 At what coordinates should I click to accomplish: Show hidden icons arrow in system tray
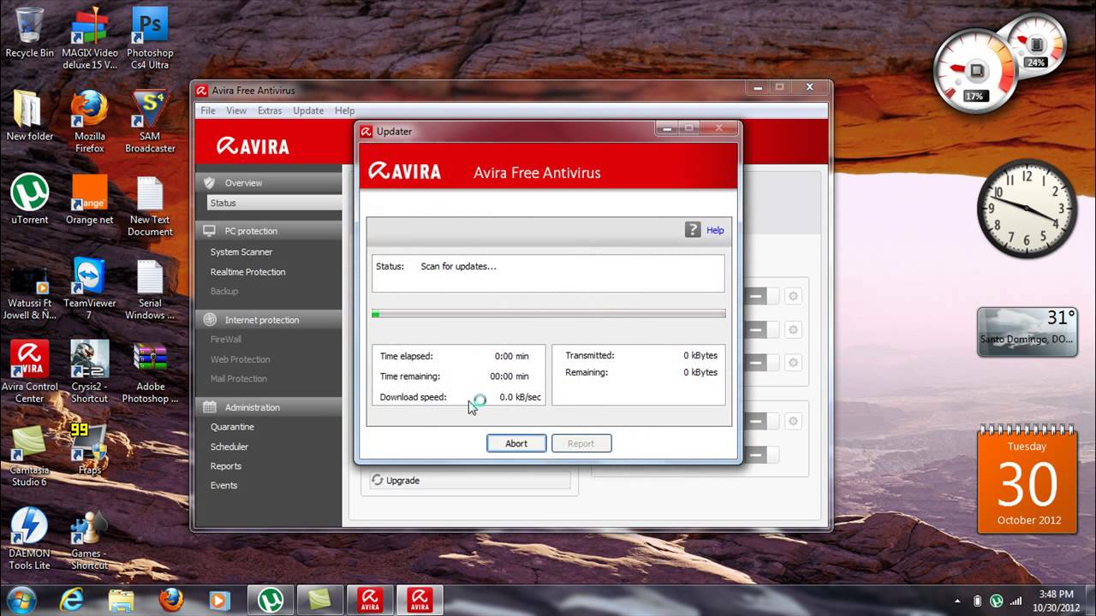tap(957, 601)
